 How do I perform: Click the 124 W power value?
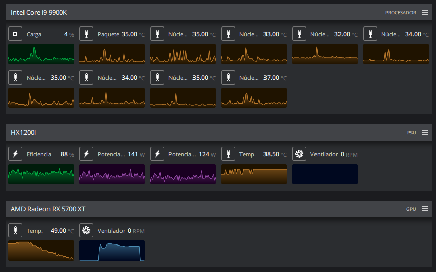pyautogui.click(x=207, y=154)
